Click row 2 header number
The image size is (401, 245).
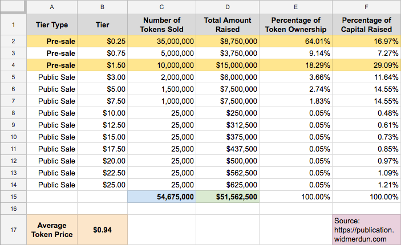(13, 41)
